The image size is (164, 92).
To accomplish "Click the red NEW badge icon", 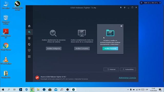I will [37, 78].
